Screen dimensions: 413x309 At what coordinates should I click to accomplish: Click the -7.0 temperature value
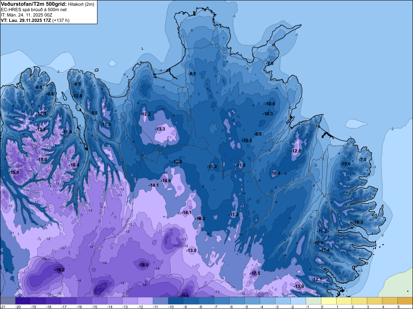click(x=363, y=159)
